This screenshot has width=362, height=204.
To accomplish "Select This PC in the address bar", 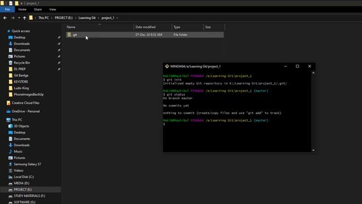I will [x=44, y=18].
